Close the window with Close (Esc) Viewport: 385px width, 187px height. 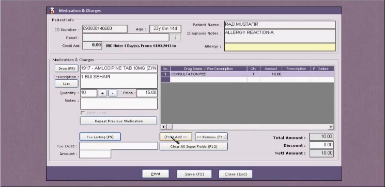236,174
